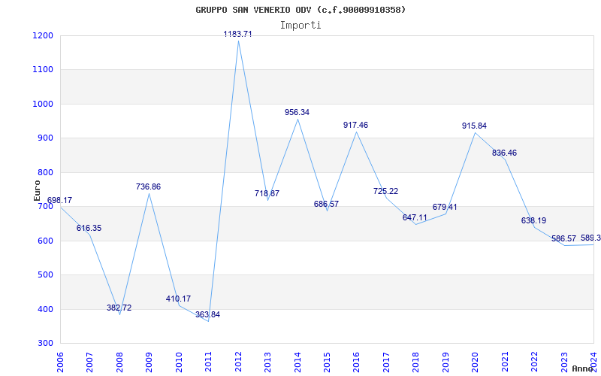Viewport: 601px width, 376px height.
Task: Select the 917.46 data label
Action: coord(355,125)
